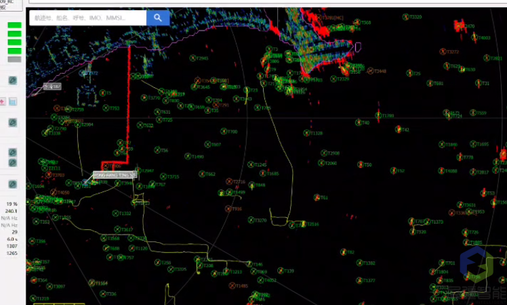Select radar target T52

coord(394,170)
